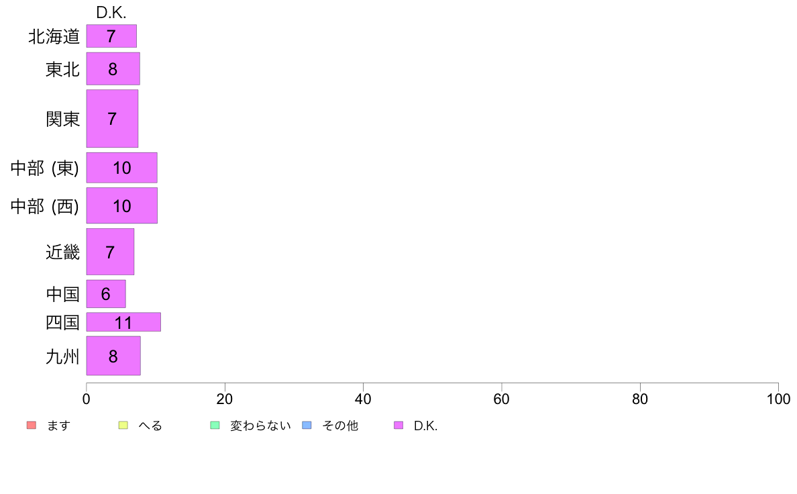Viewport: 797px width, 494px height.
Task: Select the 中部 (東) bar showing 10
Action: click(x=122, y=167)
